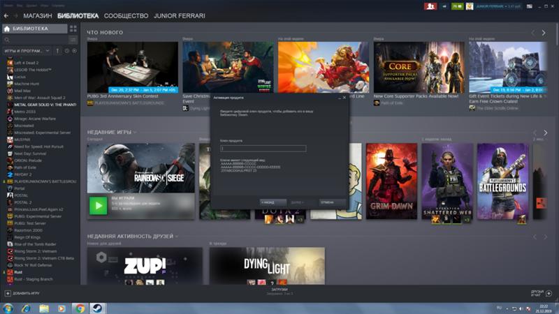Click the library home icon

(x=7, y=29)
